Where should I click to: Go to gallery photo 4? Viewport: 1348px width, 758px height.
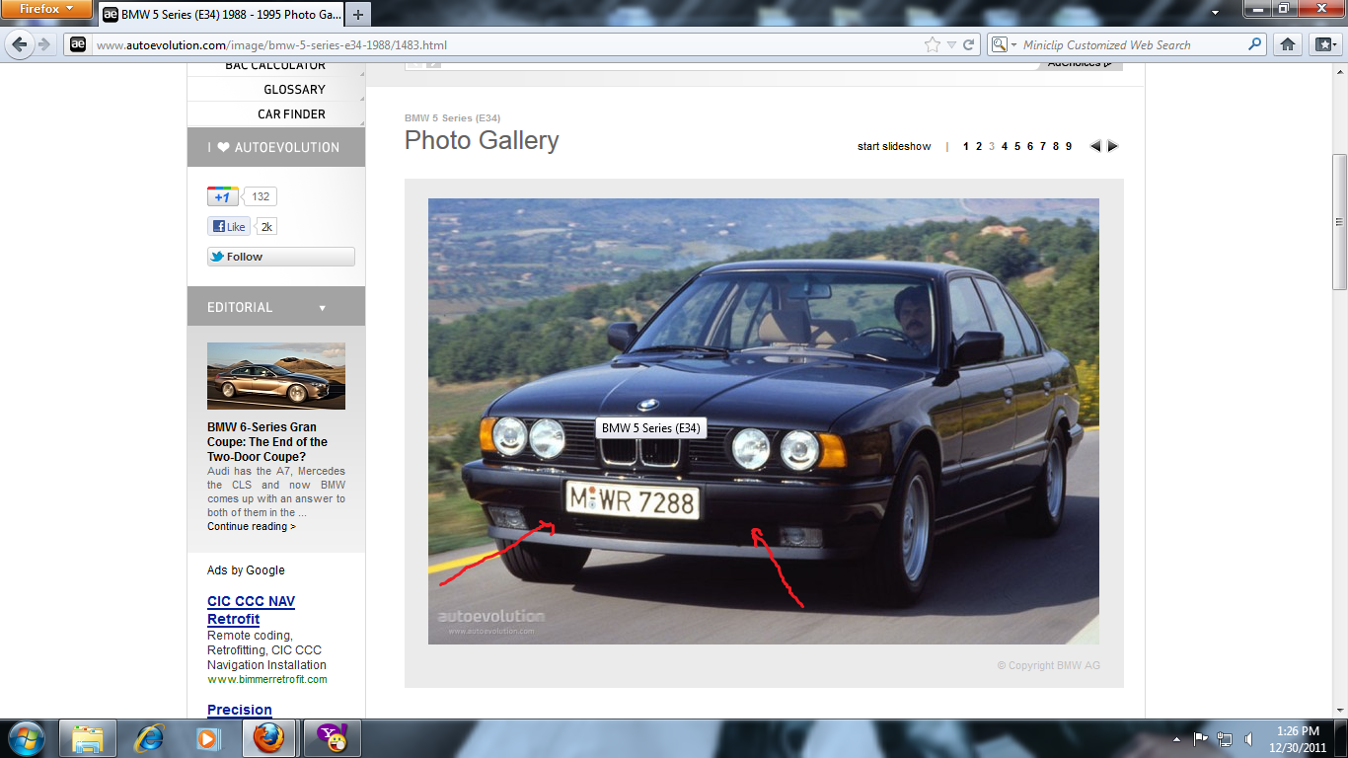1005,146
